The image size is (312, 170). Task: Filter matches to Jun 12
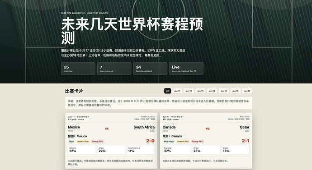(x=189, y=91)
